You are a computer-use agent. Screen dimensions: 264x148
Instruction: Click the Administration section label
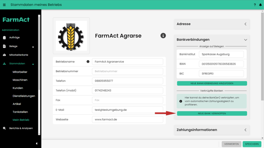click(x=11, y=30)
